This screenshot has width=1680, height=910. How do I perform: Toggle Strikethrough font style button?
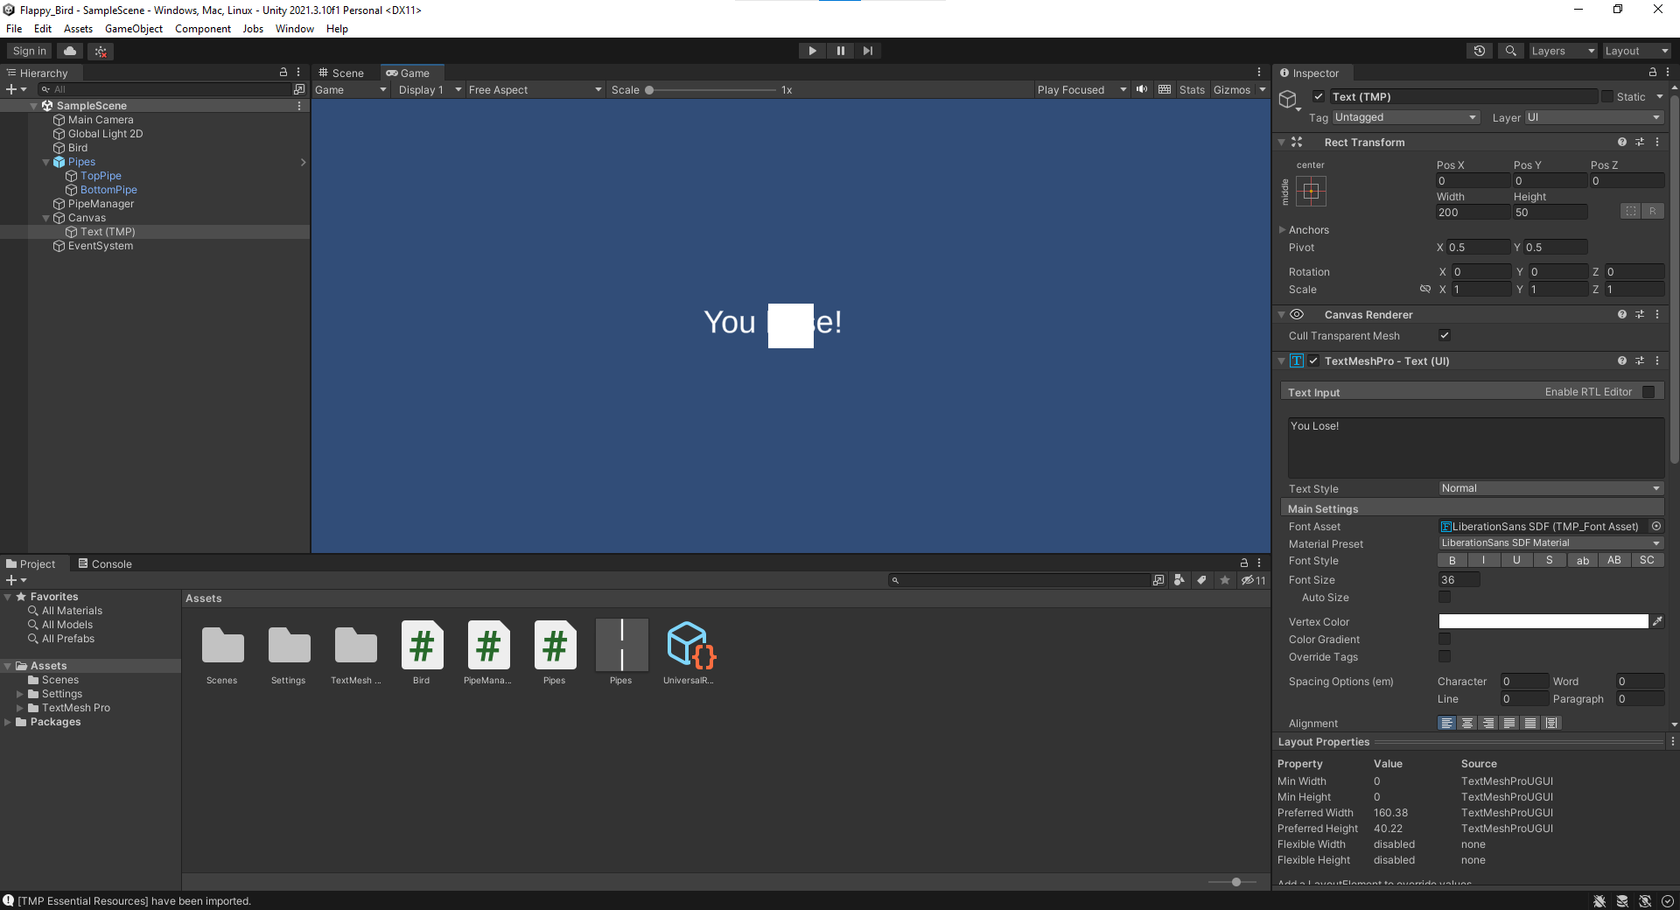click(1550, 560)
